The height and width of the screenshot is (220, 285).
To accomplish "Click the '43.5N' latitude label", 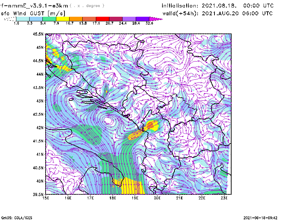I will tap(38, 88).
